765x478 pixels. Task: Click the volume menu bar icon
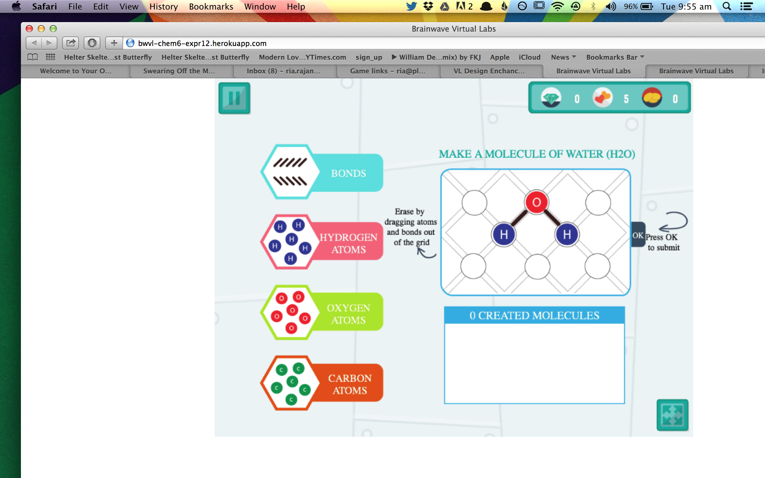(x=611, y=6)
